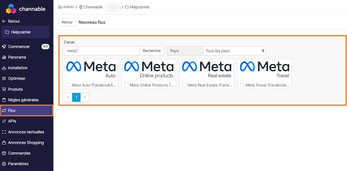Click the bar chart icon next to Panorama

tap(4, 57)
